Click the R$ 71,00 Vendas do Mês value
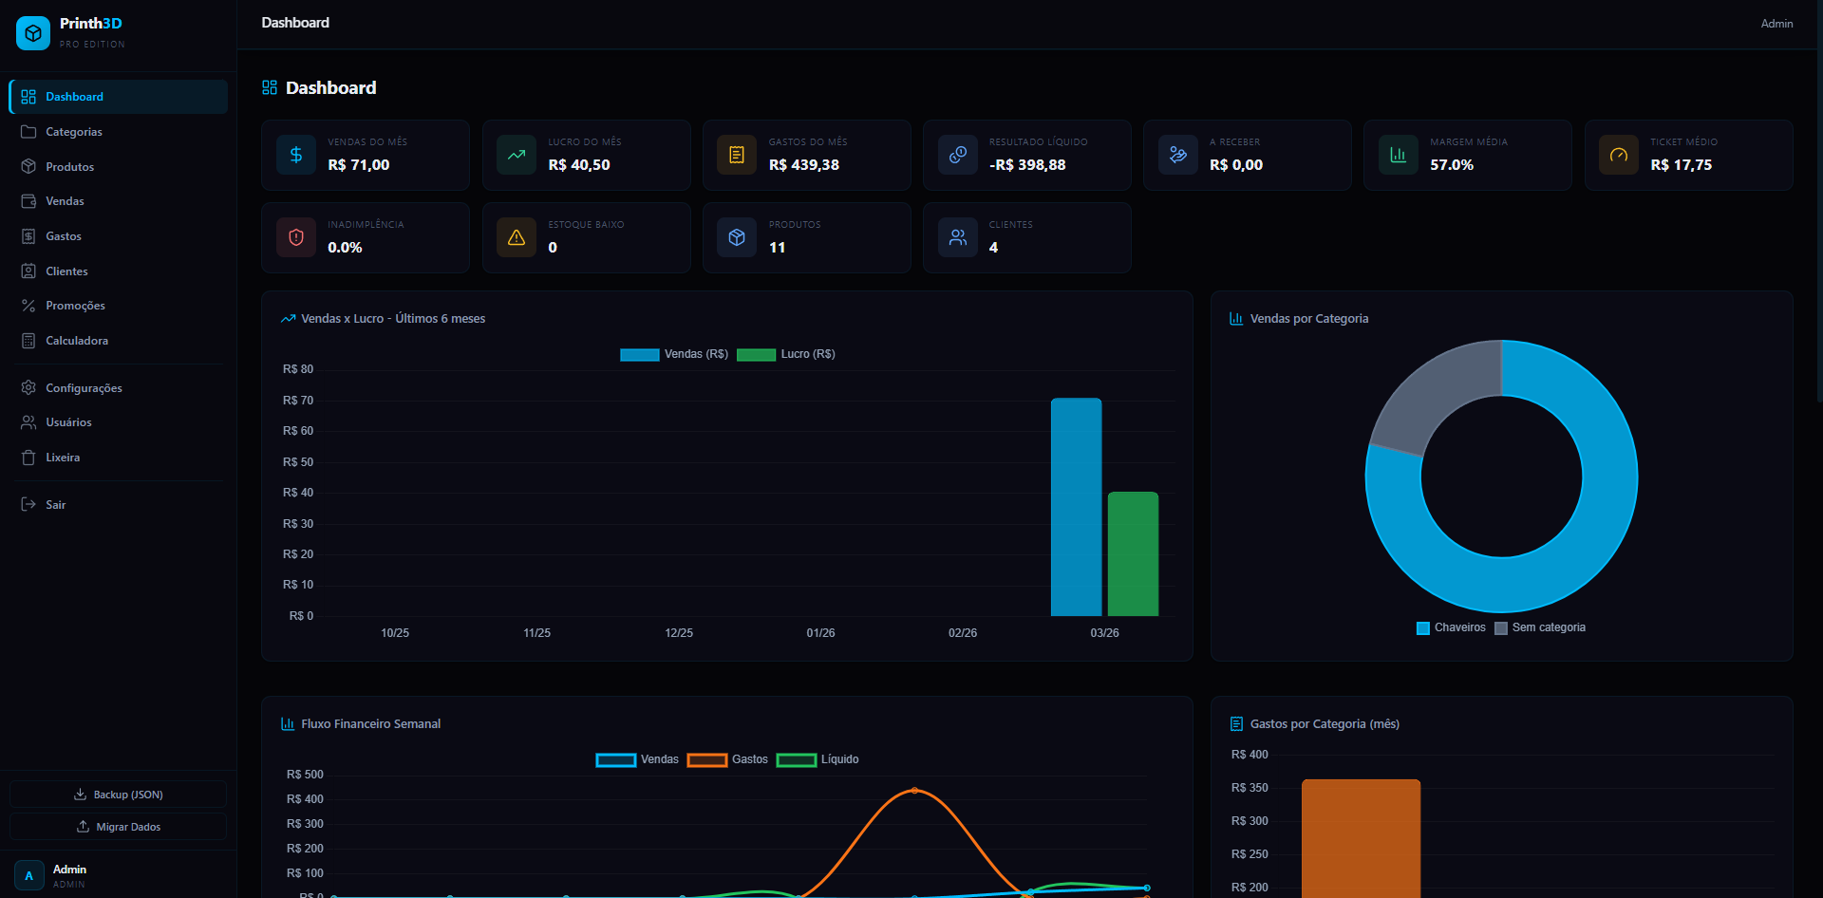1823x898 pixels. pyautogui.click(x=359, y=165)
